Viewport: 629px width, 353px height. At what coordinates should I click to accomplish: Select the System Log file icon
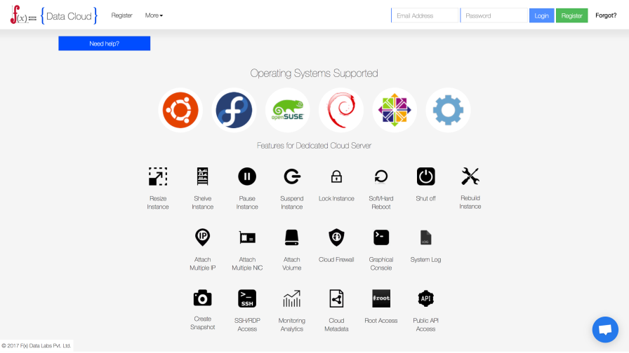click(425, 237)
